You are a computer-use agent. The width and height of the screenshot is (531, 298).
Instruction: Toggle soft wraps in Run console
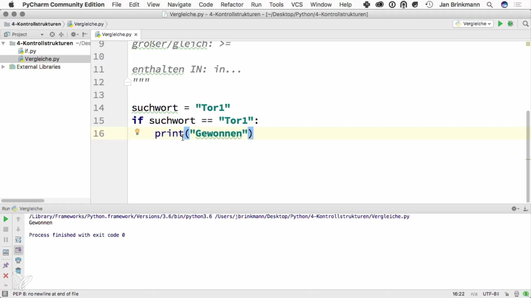click(18, 240)
